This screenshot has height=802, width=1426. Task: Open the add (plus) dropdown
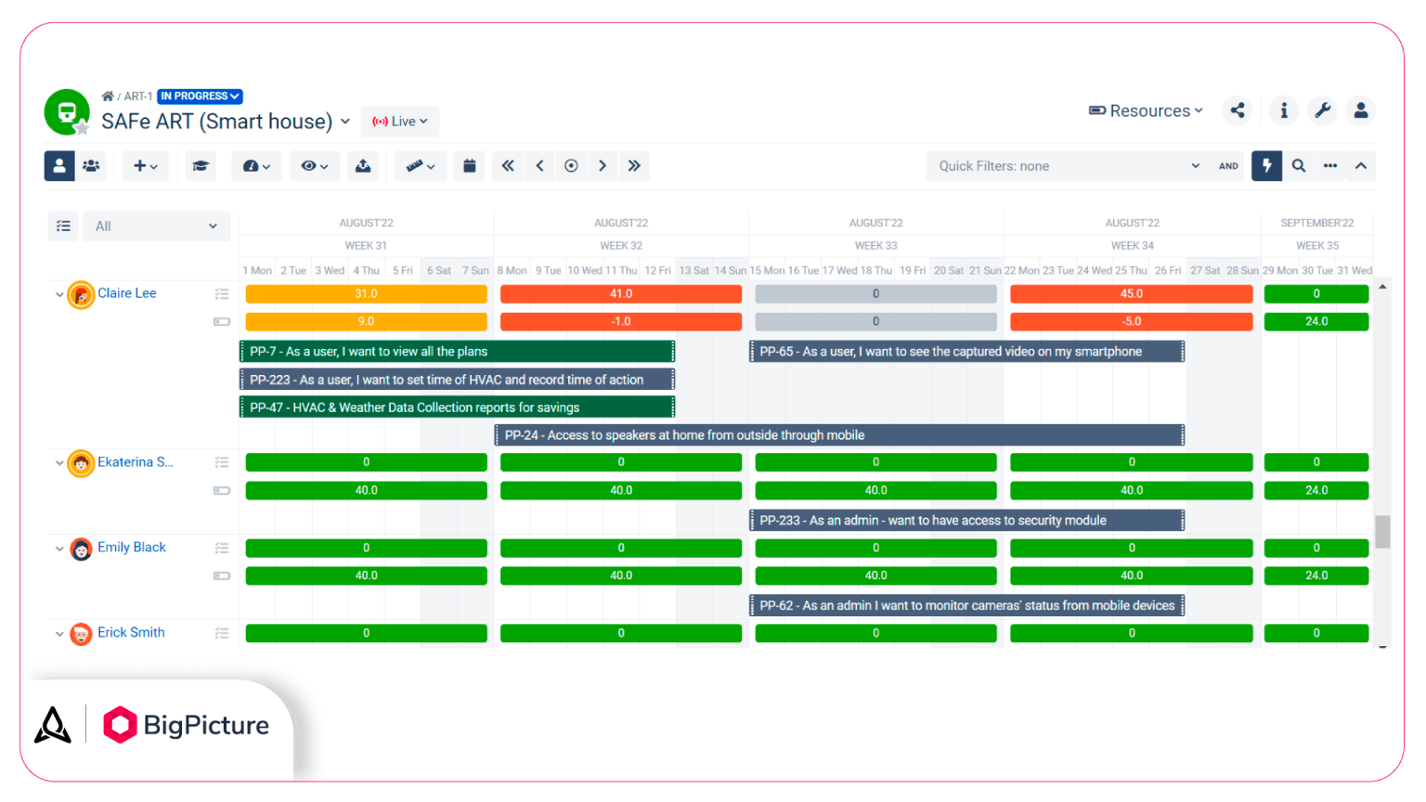tap(145, 166)
